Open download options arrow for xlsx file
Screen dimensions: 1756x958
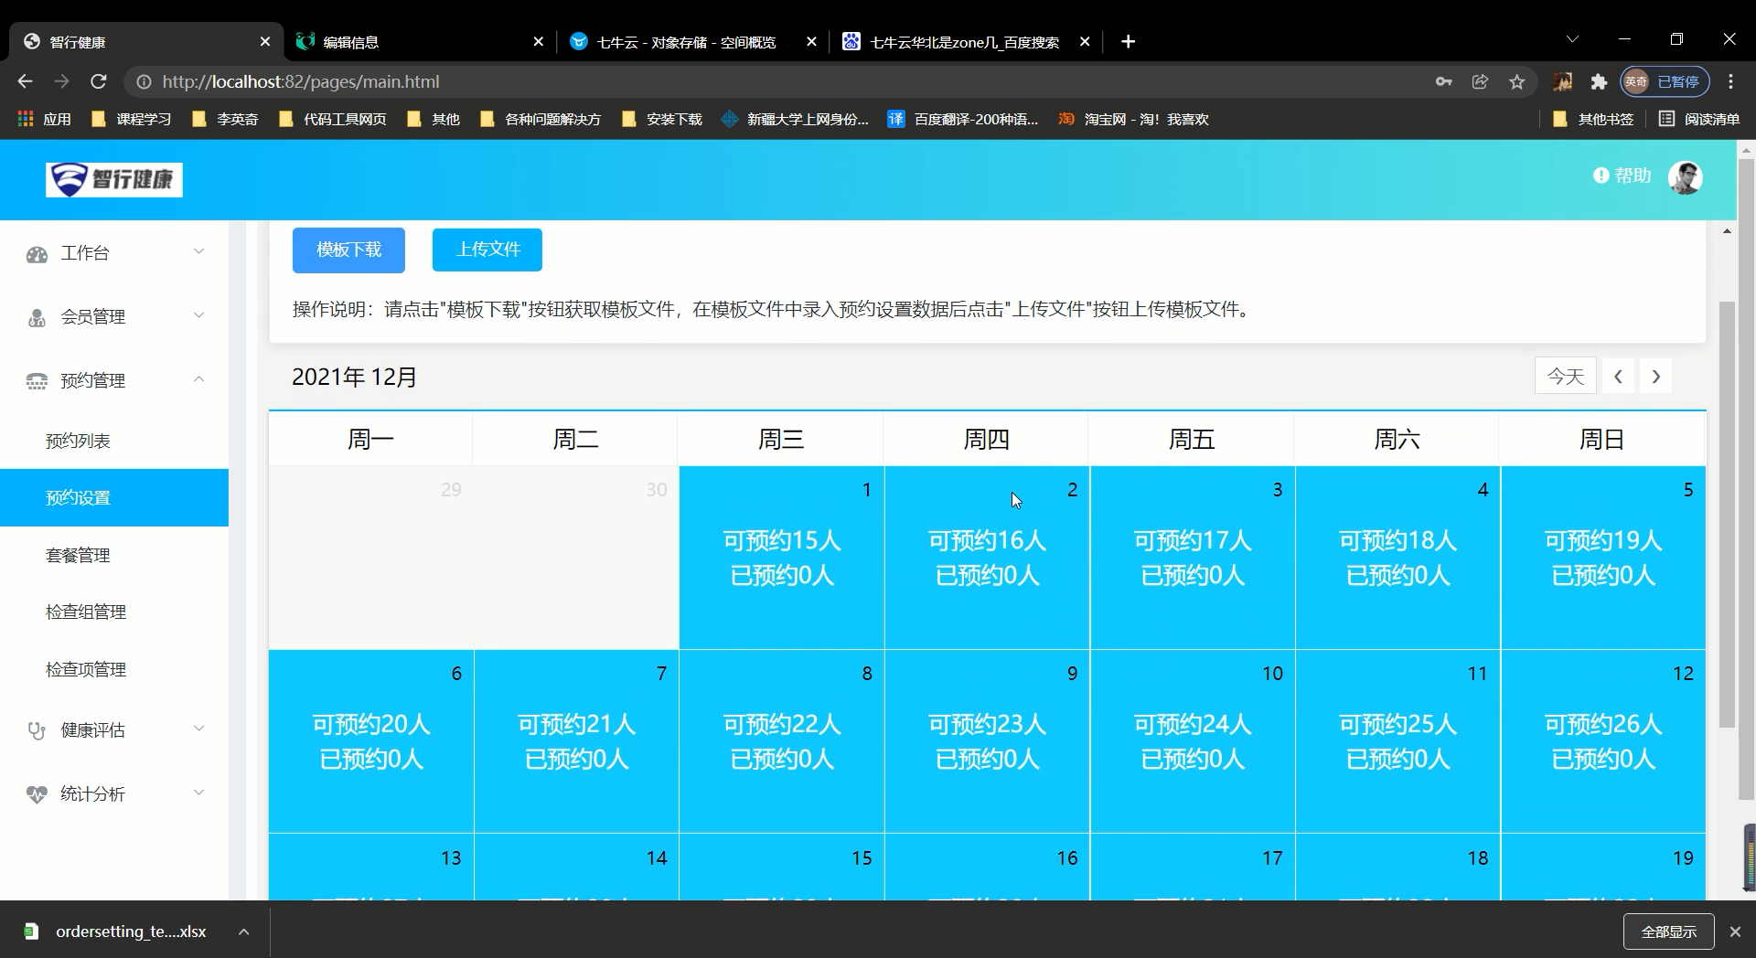244,931
